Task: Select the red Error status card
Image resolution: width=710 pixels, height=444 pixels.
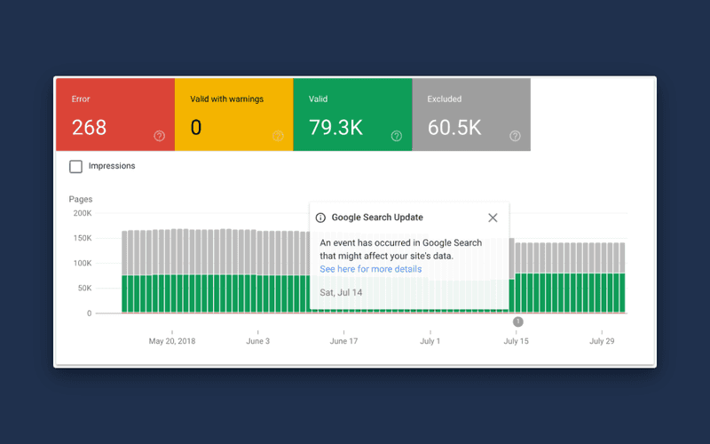Action: (x=115, y=115)
